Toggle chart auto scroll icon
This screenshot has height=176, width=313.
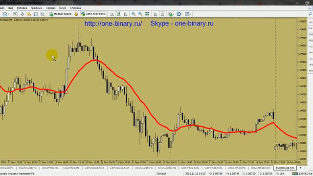(156, 14)
